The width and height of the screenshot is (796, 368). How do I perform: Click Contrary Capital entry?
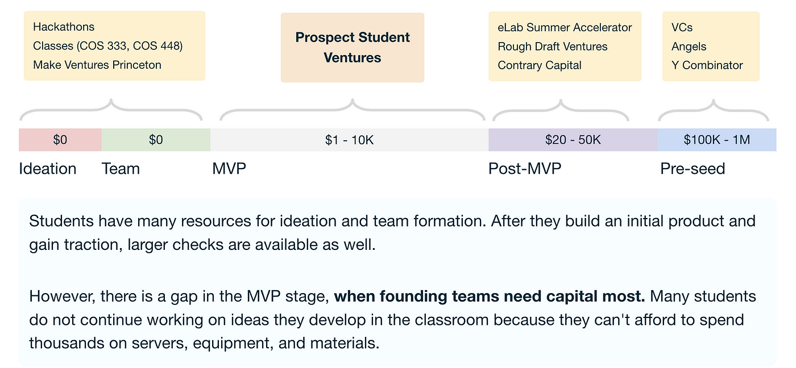point(540,65)
